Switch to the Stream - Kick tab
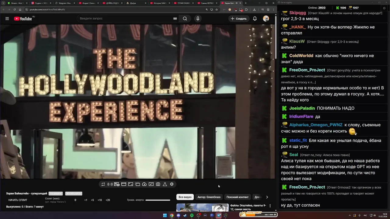390x219 pixels. point(17,3)
